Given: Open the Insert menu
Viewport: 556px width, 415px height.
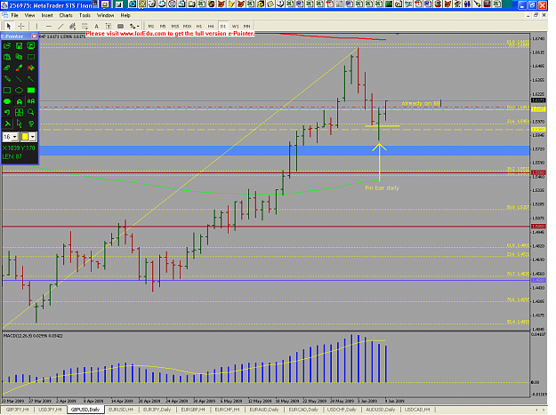Looking at the screenshot, I should click(47, 16).
